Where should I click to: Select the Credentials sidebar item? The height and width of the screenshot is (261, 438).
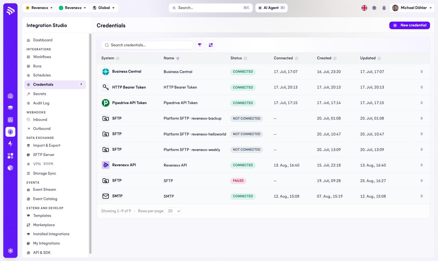click(x=55, y=85)
